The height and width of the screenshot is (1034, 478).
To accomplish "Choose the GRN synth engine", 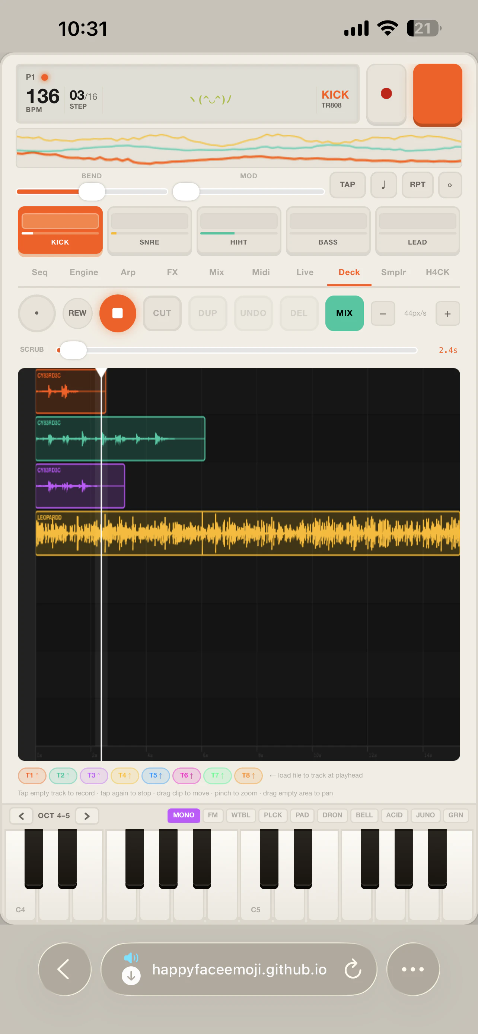I will tap(456, 815).
